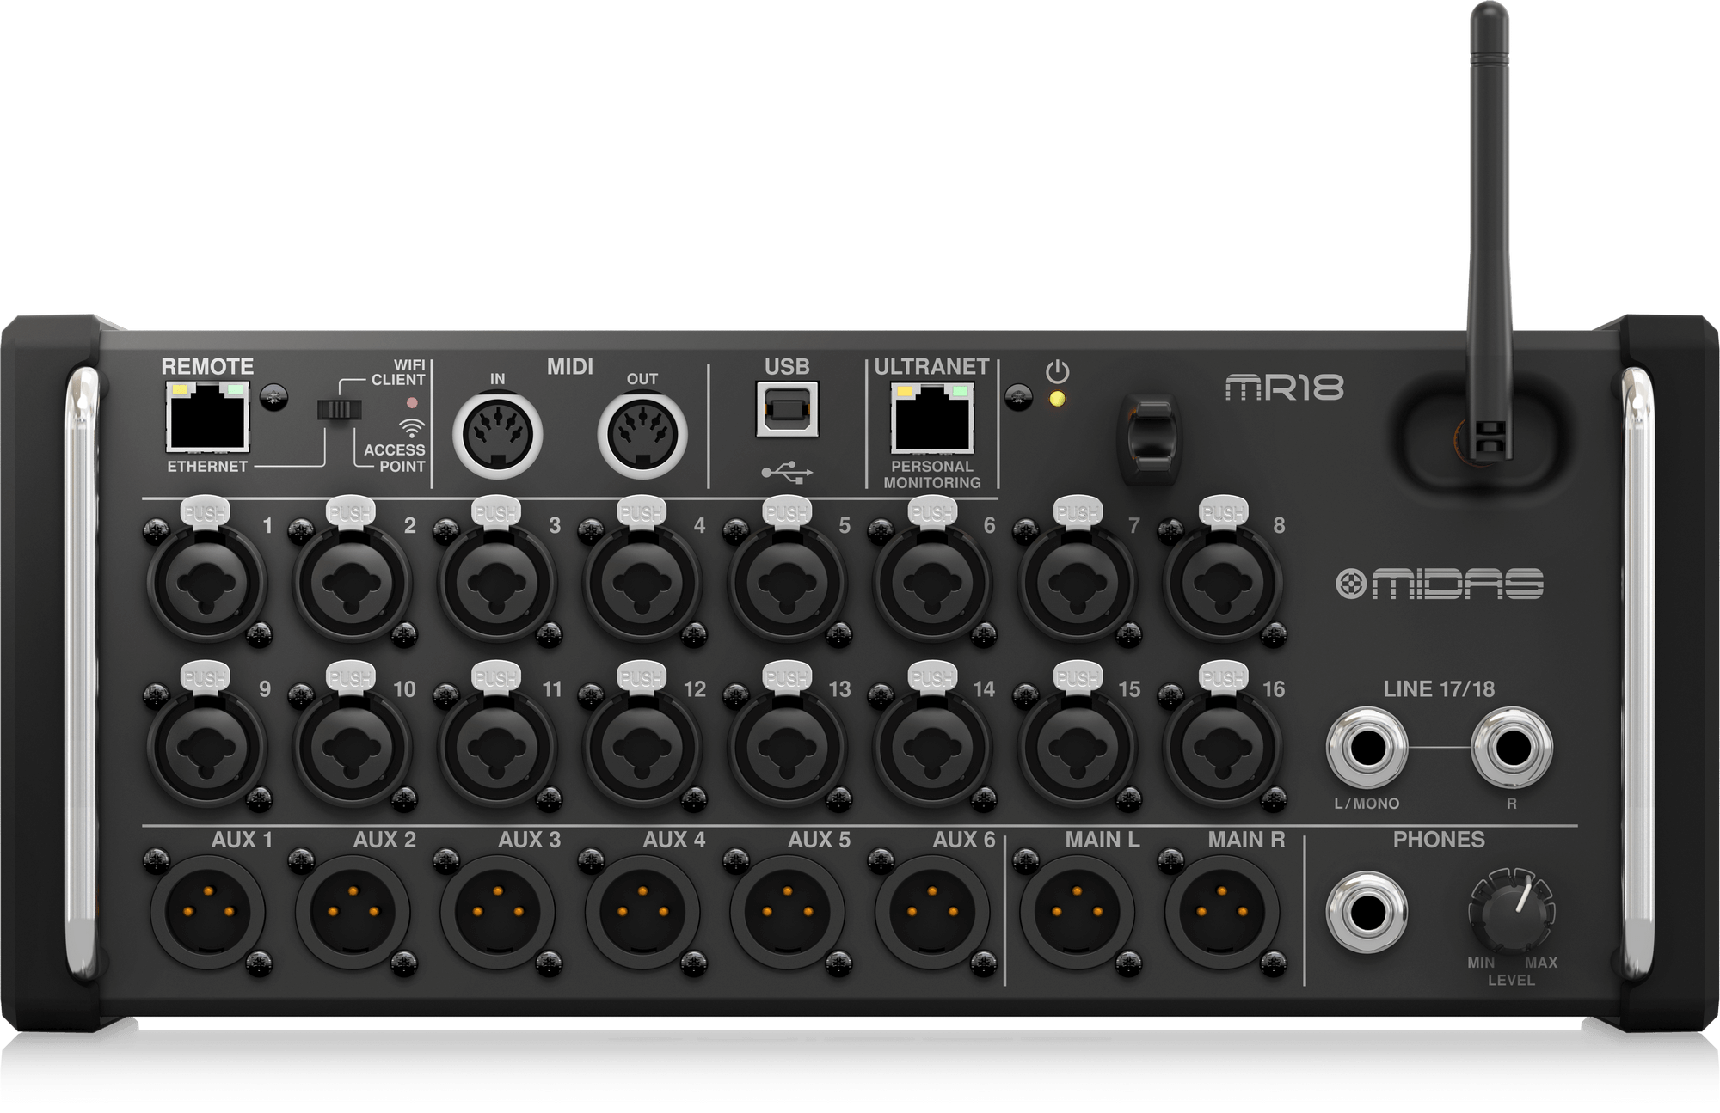This screenshot has height=1113, width=1720.
Task: Click combo input jack 8
Action: 1223,583
